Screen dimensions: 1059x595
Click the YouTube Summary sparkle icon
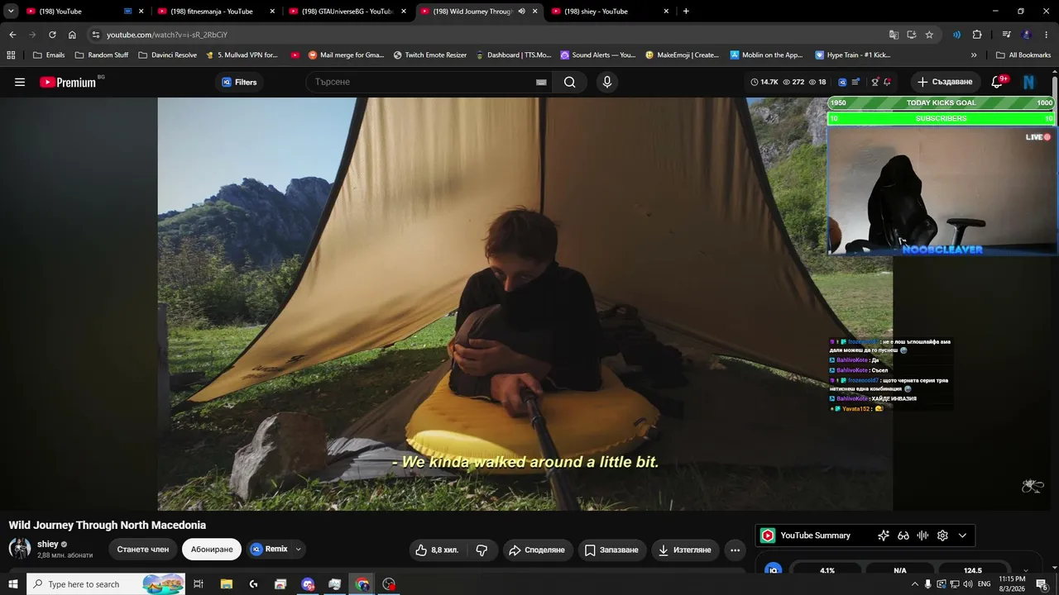[884, 535]
